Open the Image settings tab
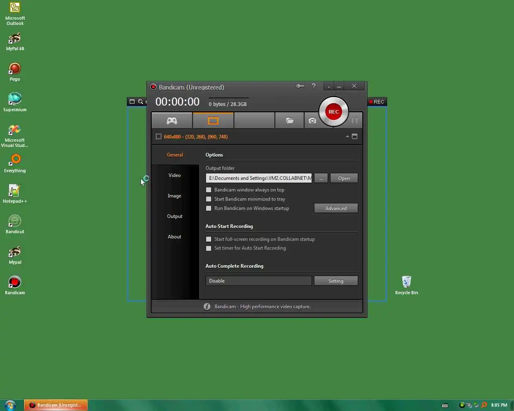 click(175, 196)
